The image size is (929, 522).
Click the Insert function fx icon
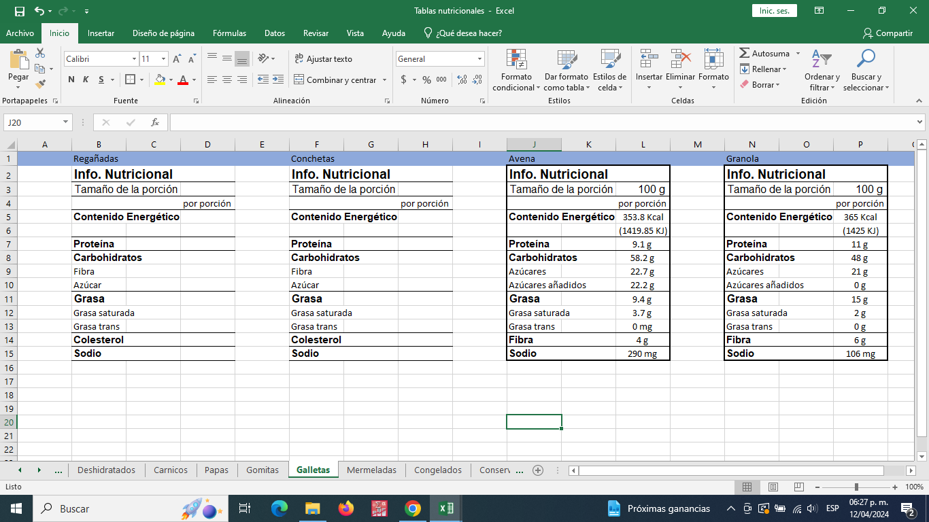coord(155,122)
